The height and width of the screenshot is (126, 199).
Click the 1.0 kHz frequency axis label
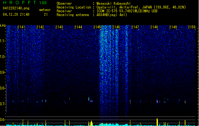coord(3,57)
